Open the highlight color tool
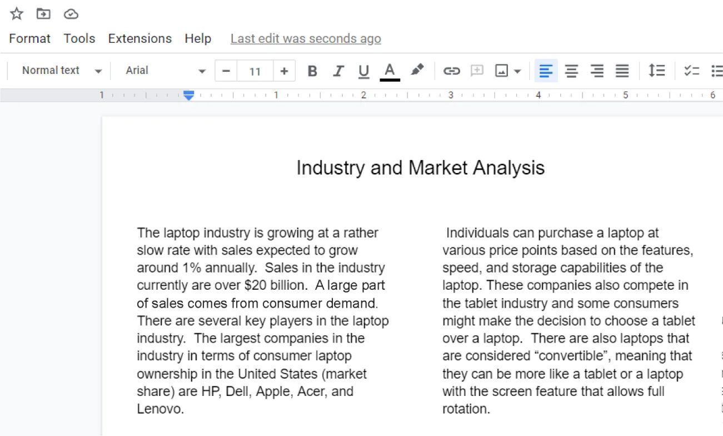Image resolution: width=723 pixels, height=436 pixels. coord(417,71)
